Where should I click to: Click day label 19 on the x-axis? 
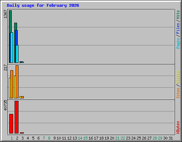(x=107, y=138)
